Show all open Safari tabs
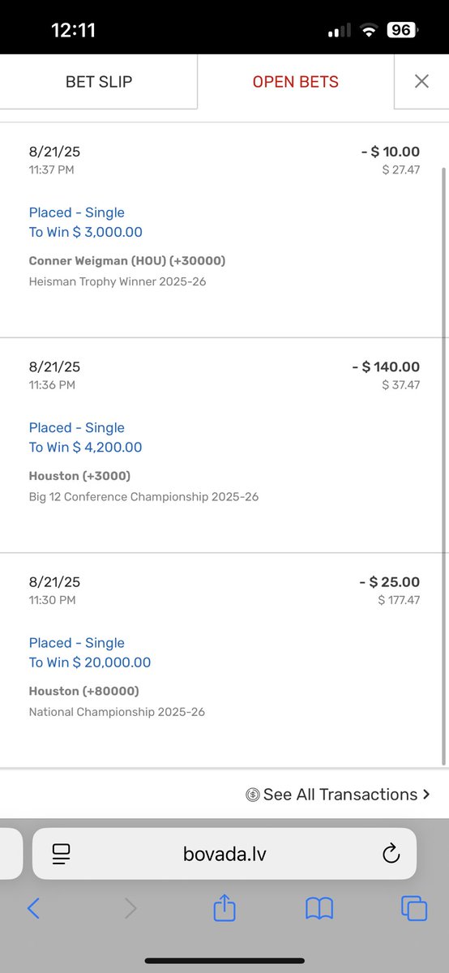Viewport: 449px width, 973px height. coord(414,908)
